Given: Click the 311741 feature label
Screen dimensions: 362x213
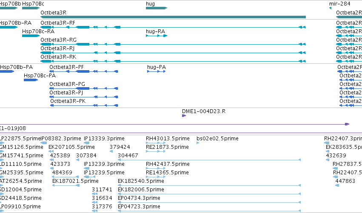Looking at the screenshot, I should (102, 190).
